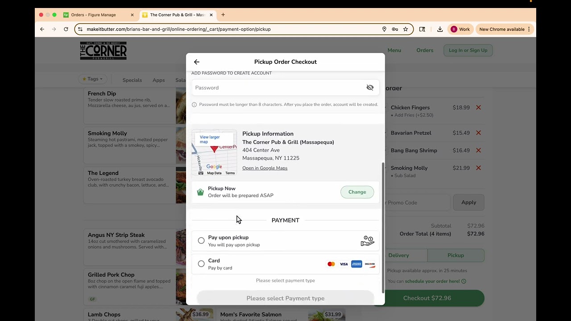Remove Bang Bang Shrimp from the order
The width and height of the screenshot is (571, 321).
click(478, 150)
